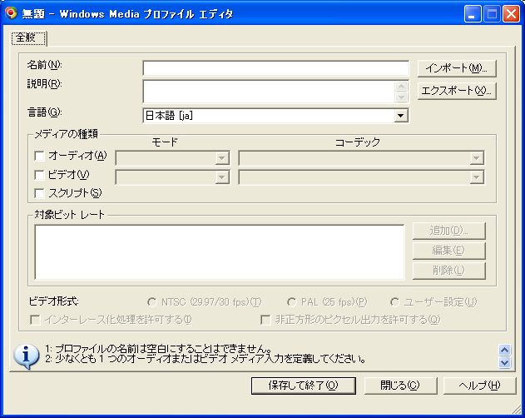
Task: Click the 説明 (Description) text box
Action: tap(268, 91)
